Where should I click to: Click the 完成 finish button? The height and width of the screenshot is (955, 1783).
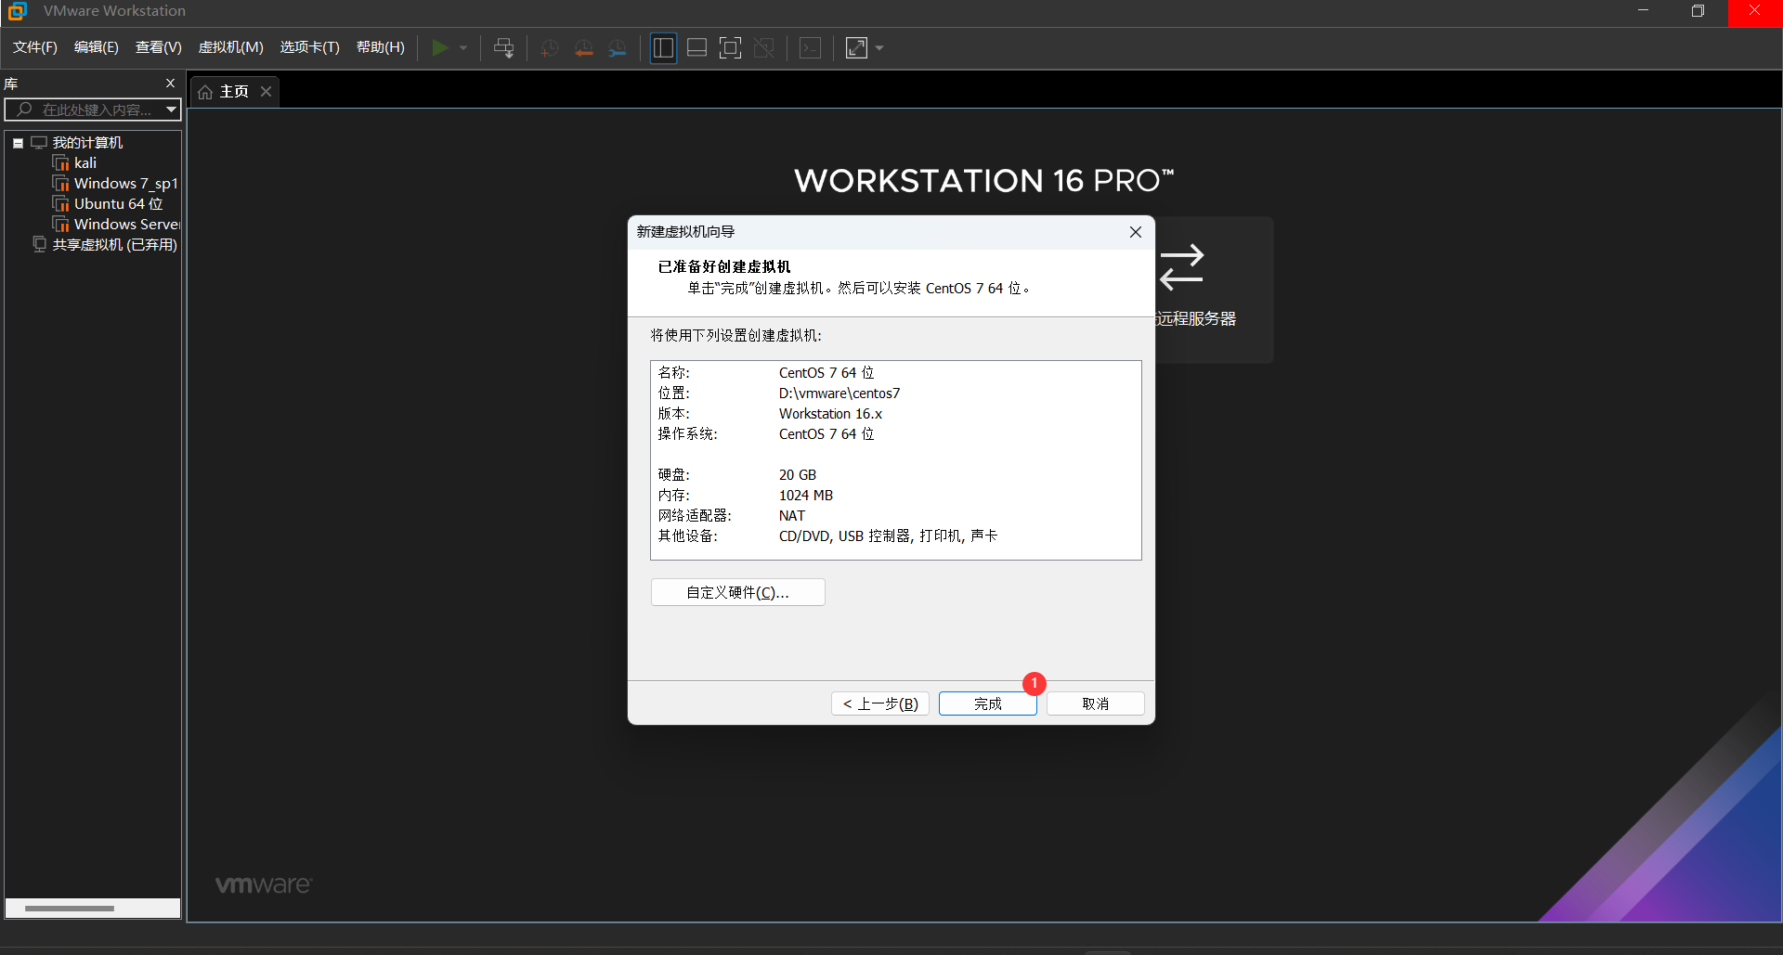tap(988, 703)
